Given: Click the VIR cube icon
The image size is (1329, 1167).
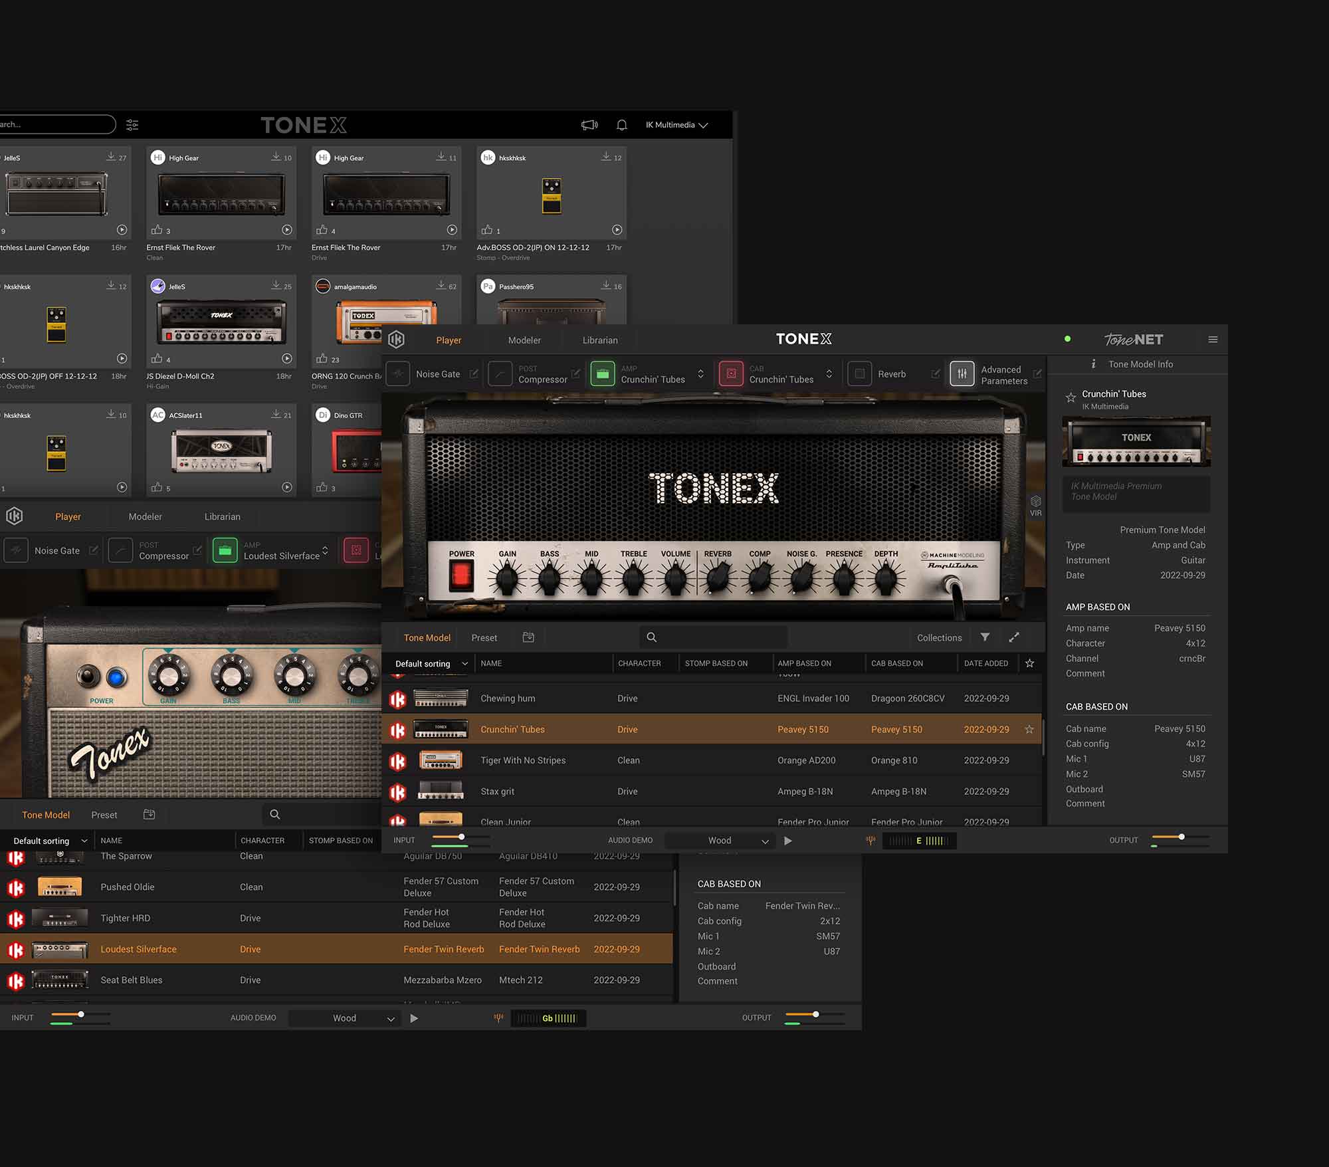Looking at the screenshot, I should click(x=1035, y=503).
